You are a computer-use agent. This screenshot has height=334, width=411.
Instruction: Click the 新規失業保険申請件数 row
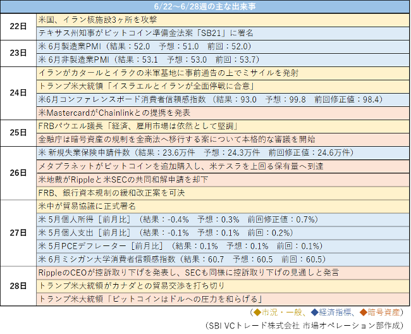click(223, 153)
